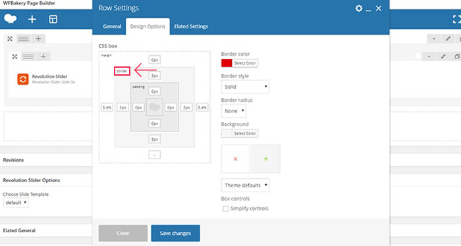Clone inner row with copy icon
The width and height of the screenshot is (461, 246).
click(x=457, y=57)
